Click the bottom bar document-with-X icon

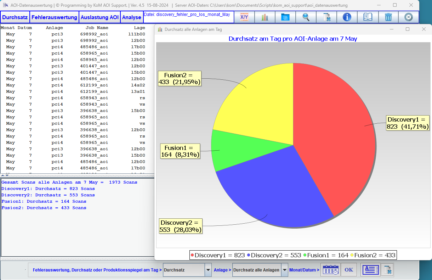point(387,270)
